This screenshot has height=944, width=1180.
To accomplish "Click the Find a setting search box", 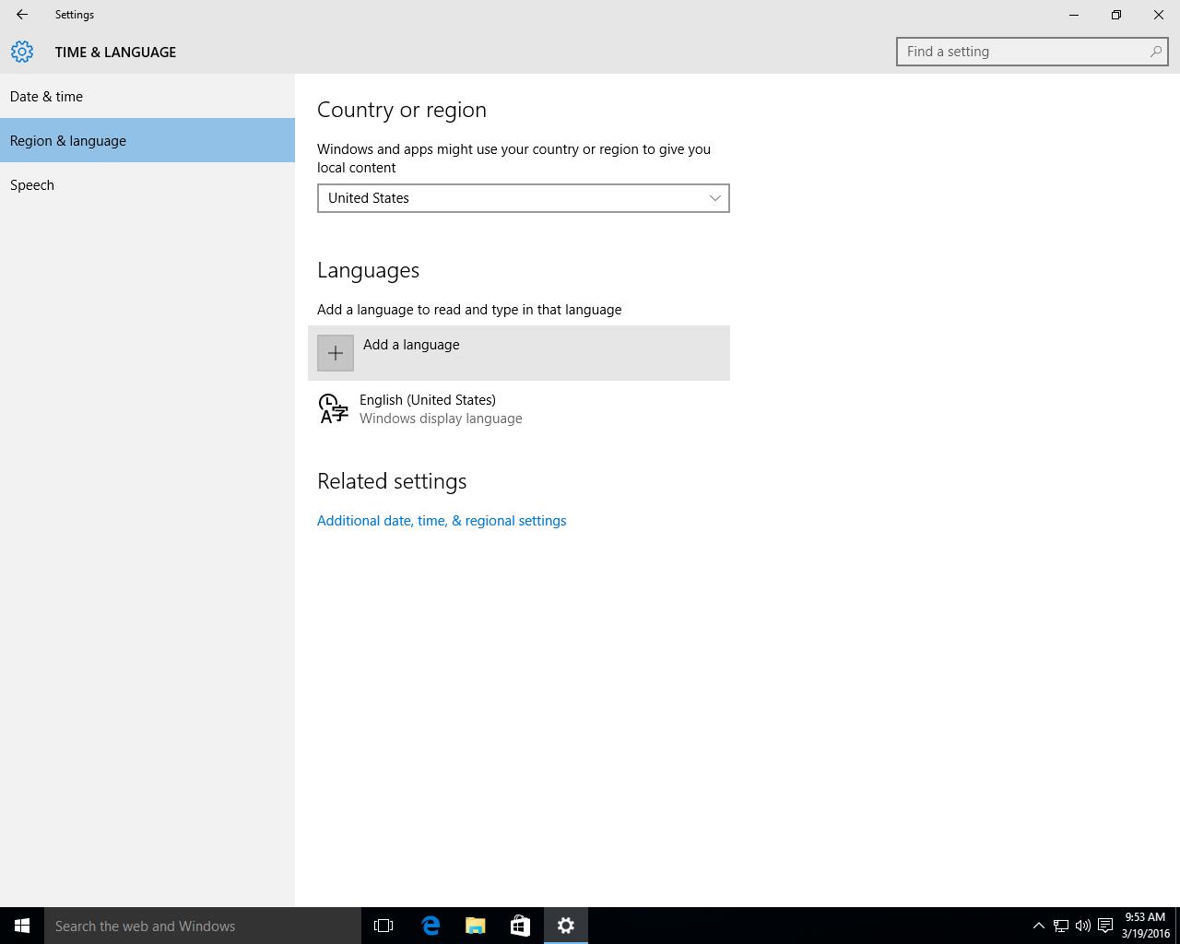I will [1032, 52].
